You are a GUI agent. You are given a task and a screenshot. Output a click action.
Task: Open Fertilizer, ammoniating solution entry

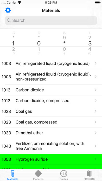(x=51, y=146)
